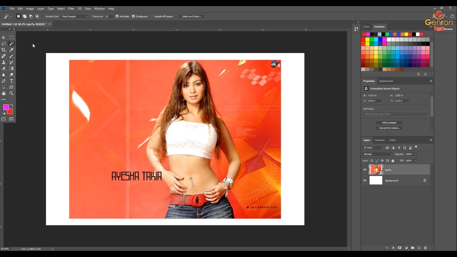The width and height of the screenshot is (457, 257).
Task: Select the Custom Shape tool
Action: click(x=11, y=87)
